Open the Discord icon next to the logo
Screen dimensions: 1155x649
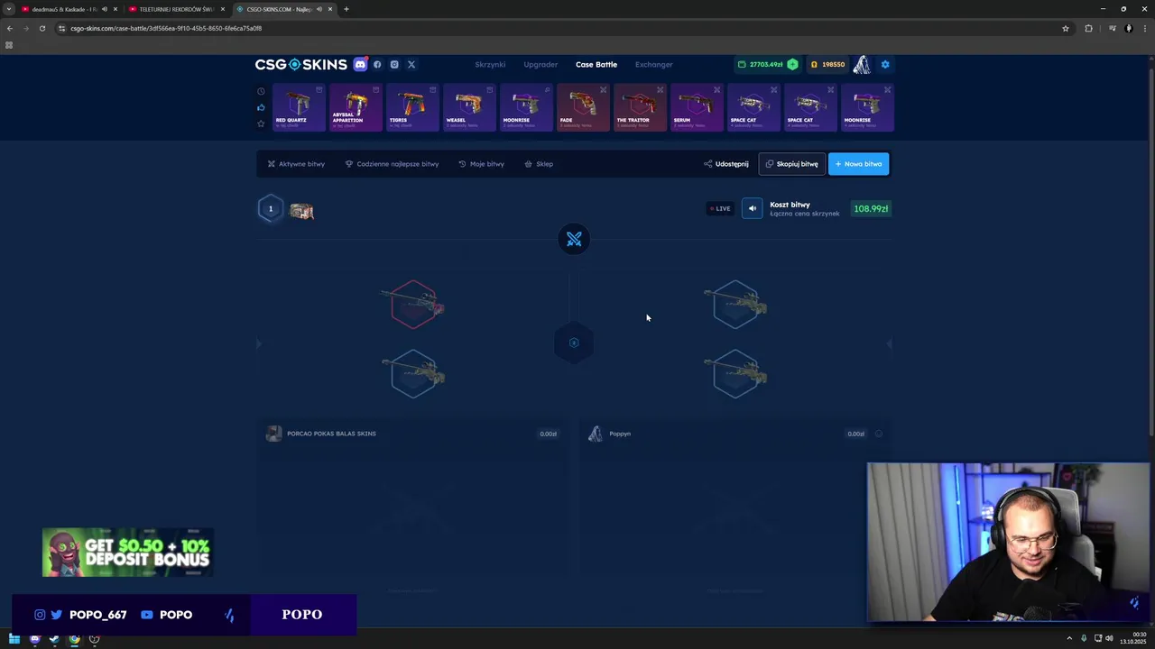click(360, 64)
